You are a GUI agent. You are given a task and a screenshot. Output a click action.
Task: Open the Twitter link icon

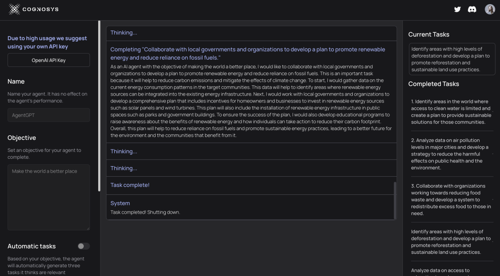coord(457,9)
